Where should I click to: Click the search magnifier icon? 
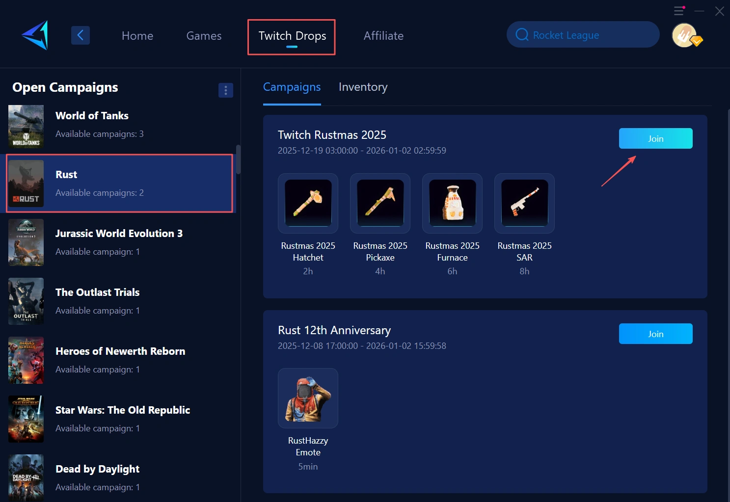[x=521, y=34]
